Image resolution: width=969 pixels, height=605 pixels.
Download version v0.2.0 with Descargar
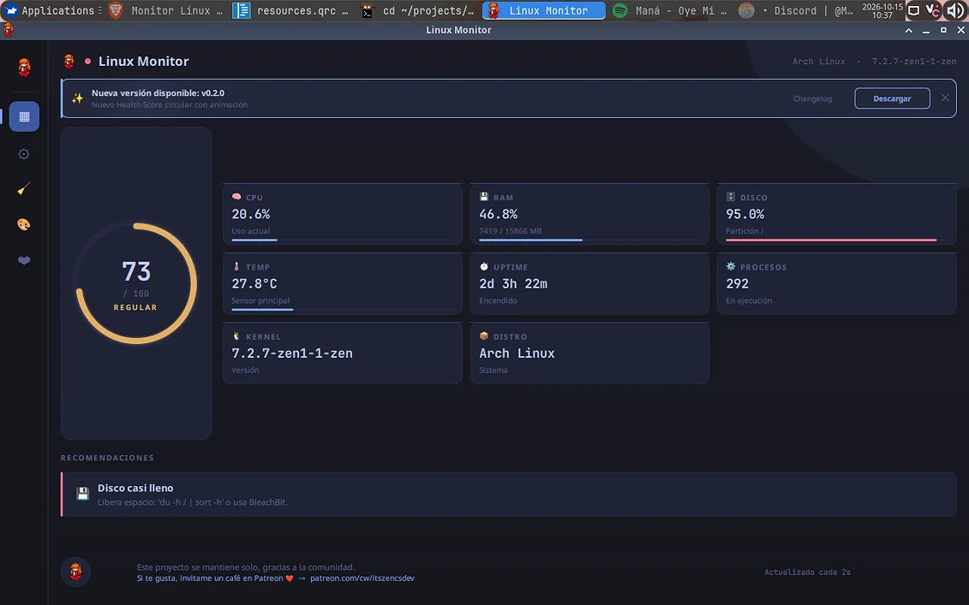click(x=892, y=98)
